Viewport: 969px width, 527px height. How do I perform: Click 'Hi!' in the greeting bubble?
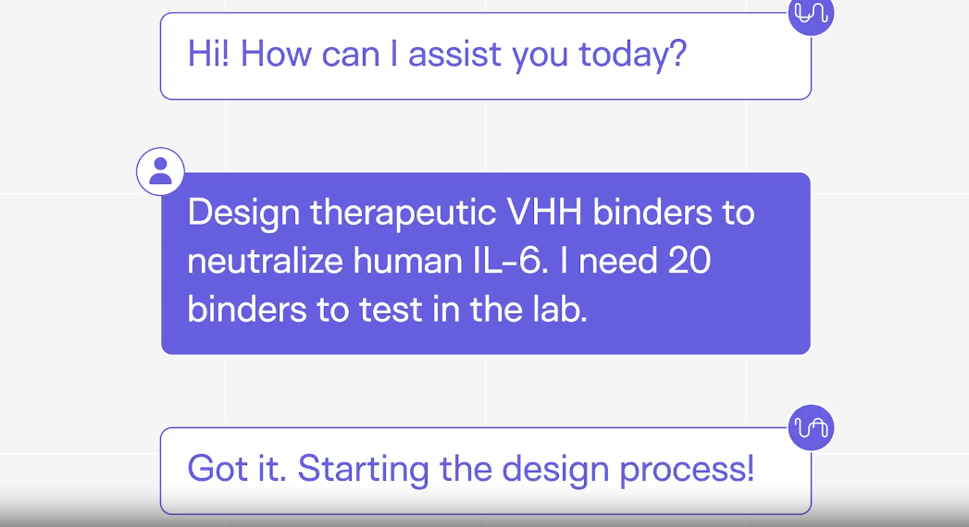[x=208, y=54]
